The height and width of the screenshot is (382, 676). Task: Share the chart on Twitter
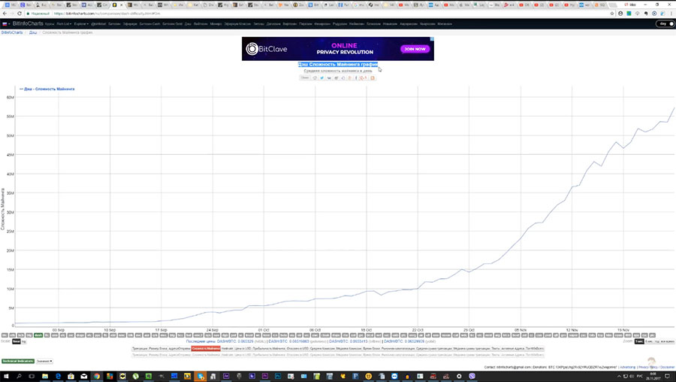[321, 77]
